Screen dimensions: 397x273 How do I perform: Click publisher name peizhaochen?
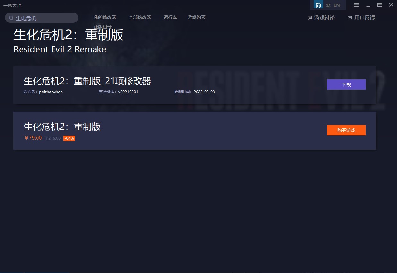[x=51, y=92]
